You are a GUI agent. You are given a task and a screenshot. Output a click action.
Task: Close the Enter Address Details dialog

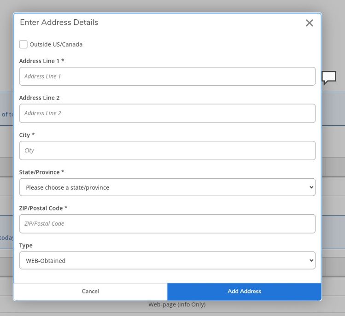(310, 23)
